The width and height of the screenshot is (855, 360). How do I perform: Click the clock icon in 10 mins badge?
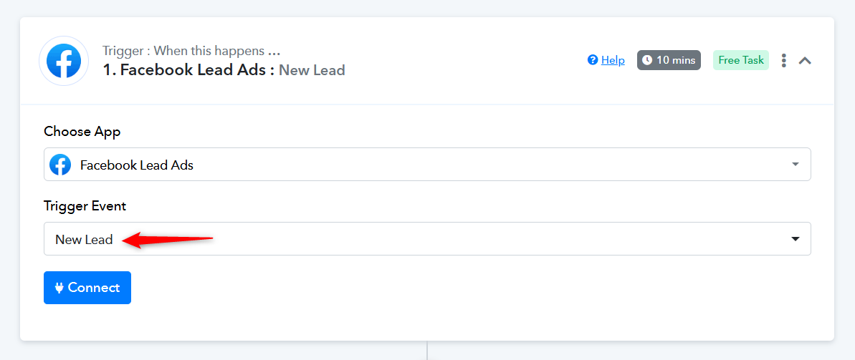click(x=647, y=60)
